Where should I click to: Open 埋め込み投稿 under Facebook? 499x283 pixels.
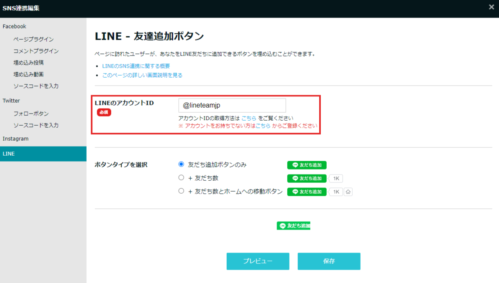coord(28,63)
